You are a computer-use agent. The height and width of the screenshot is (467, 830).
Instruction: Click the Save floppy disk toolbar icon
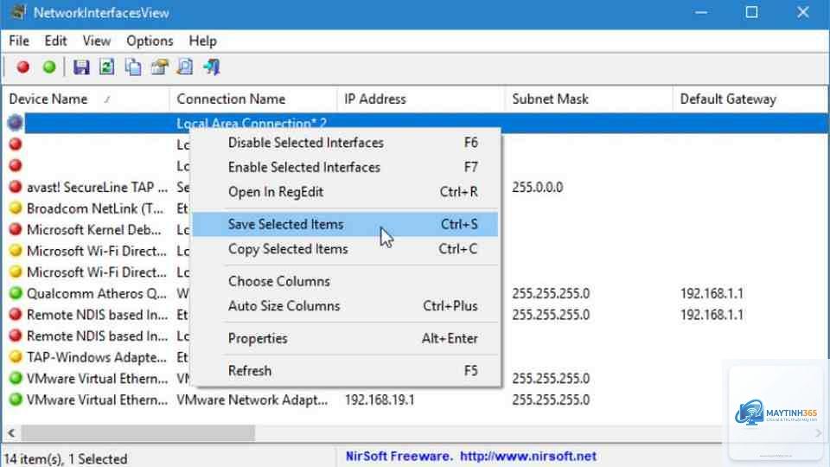(81, 67)
